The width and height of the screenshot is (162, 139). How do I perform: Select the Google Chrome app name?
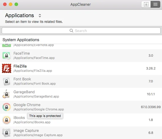(x=27, y=105)
